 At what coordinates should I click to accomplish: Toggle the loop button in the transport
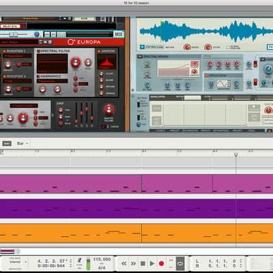pos(180,263)
